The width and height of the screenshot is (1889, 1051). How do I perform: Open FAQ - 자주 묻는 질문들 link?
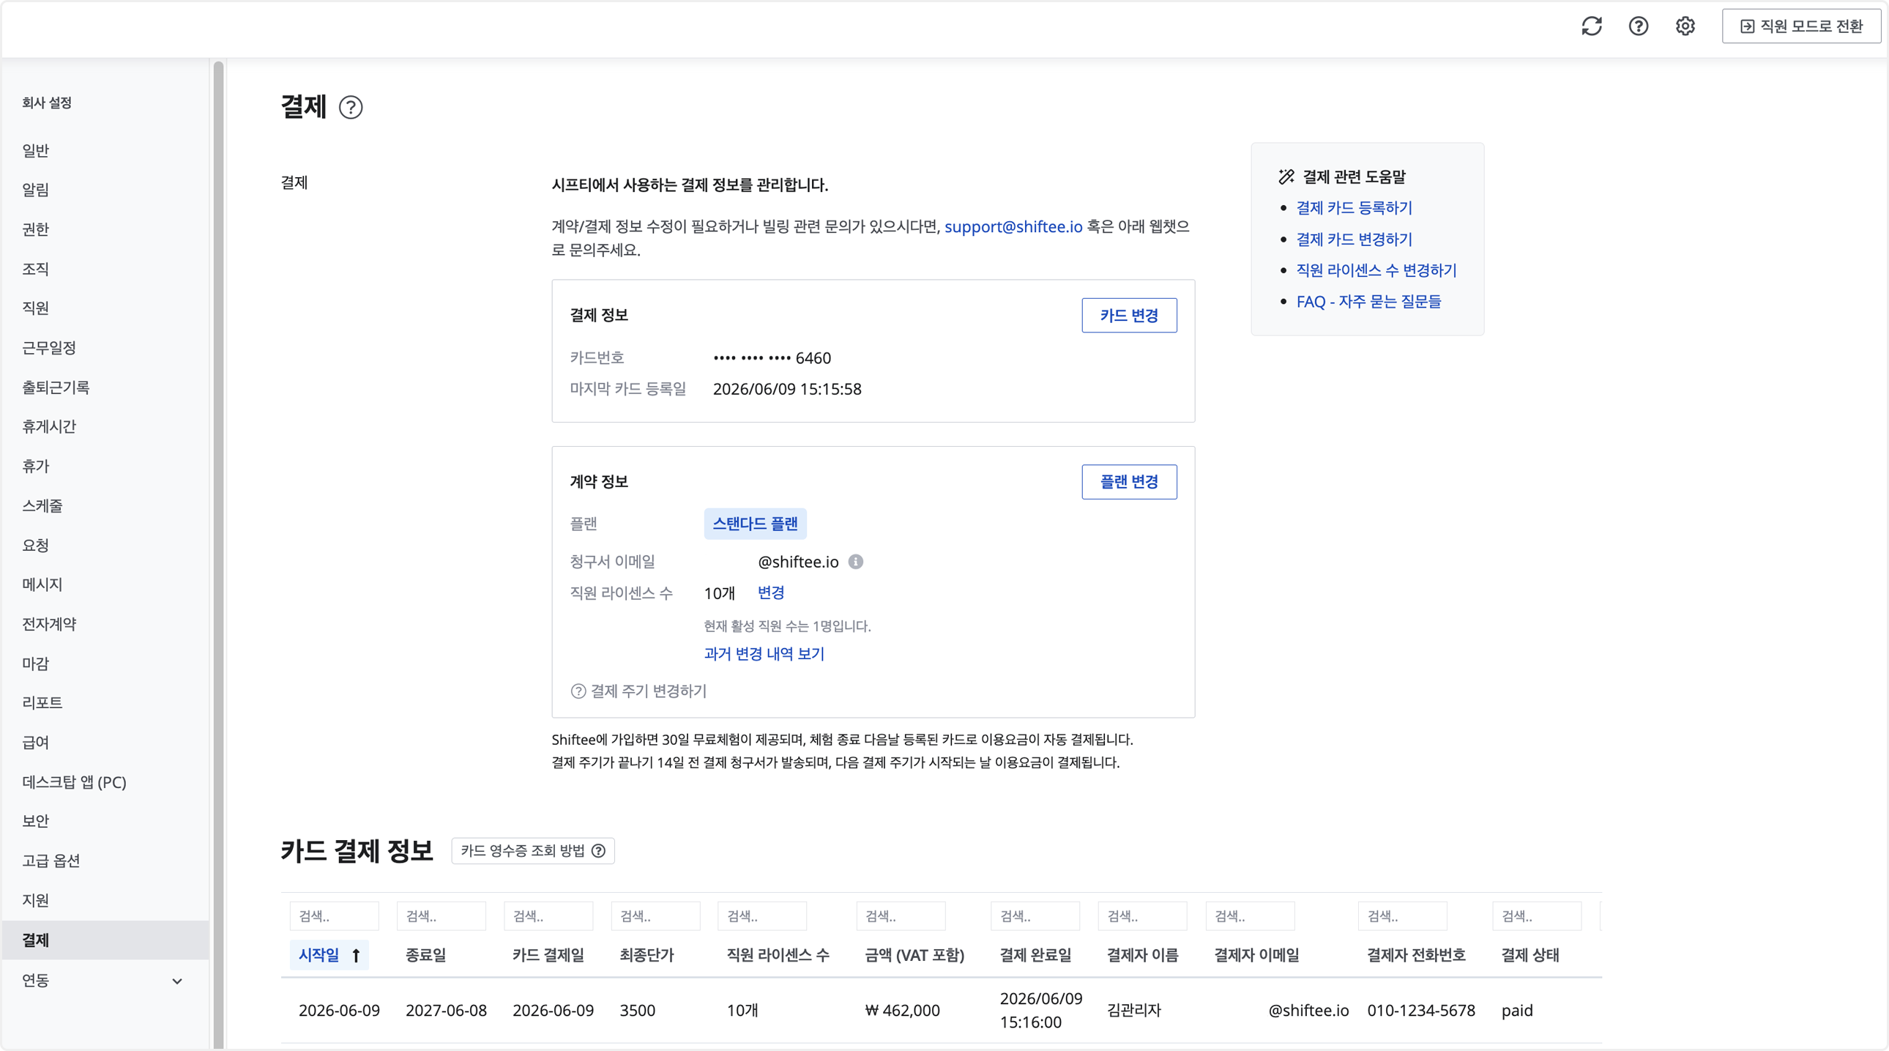(x=1368, y=302)
